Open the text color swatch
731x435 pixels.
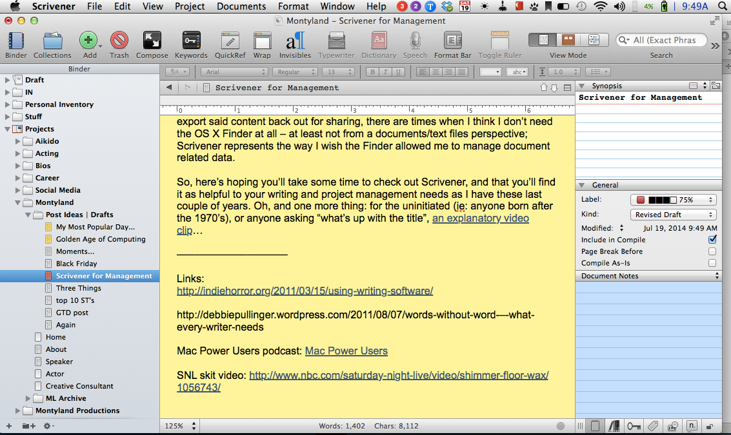pyautogui.click(x=490, y=72)
